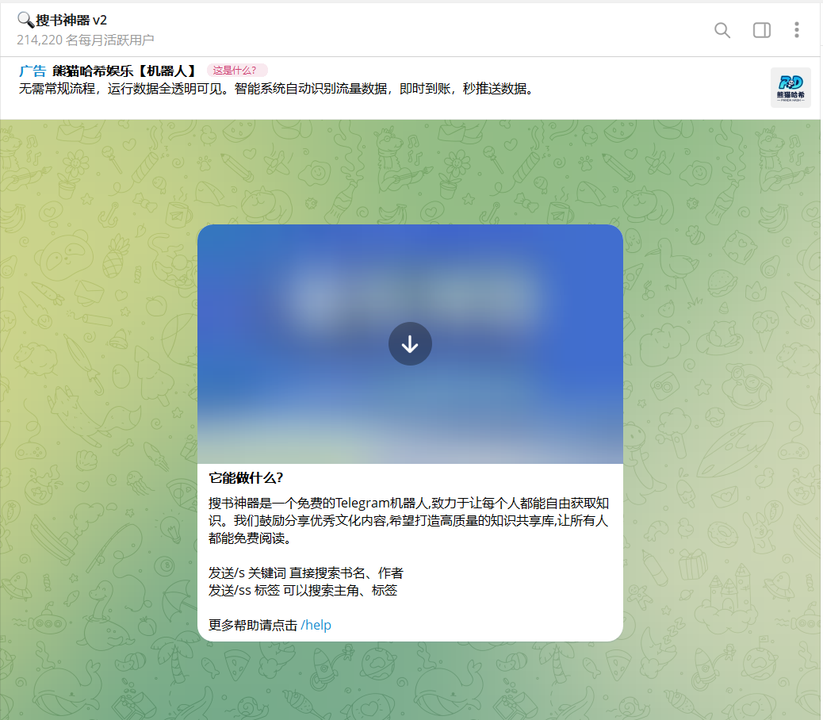Open the 熊猫哈希 ad logo thumbnail
The width and height of the screenshot is (823, 720).
click(x=790, y=88)
